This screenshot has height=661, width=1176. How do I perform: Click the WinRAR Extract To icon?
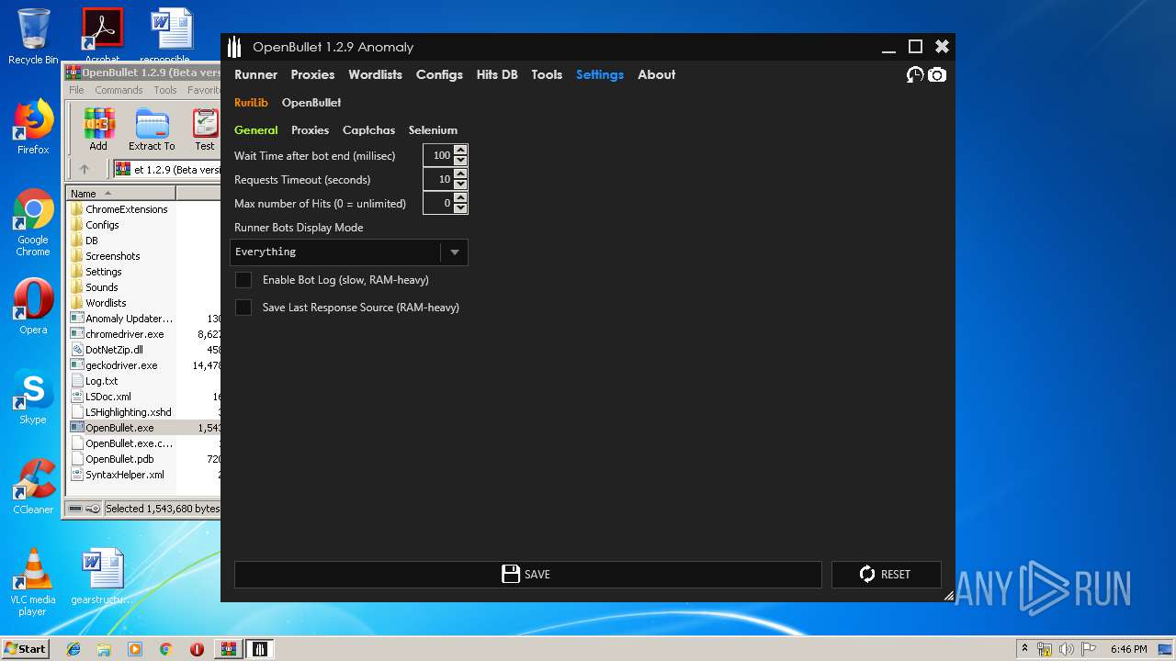[x=152, y=129]
